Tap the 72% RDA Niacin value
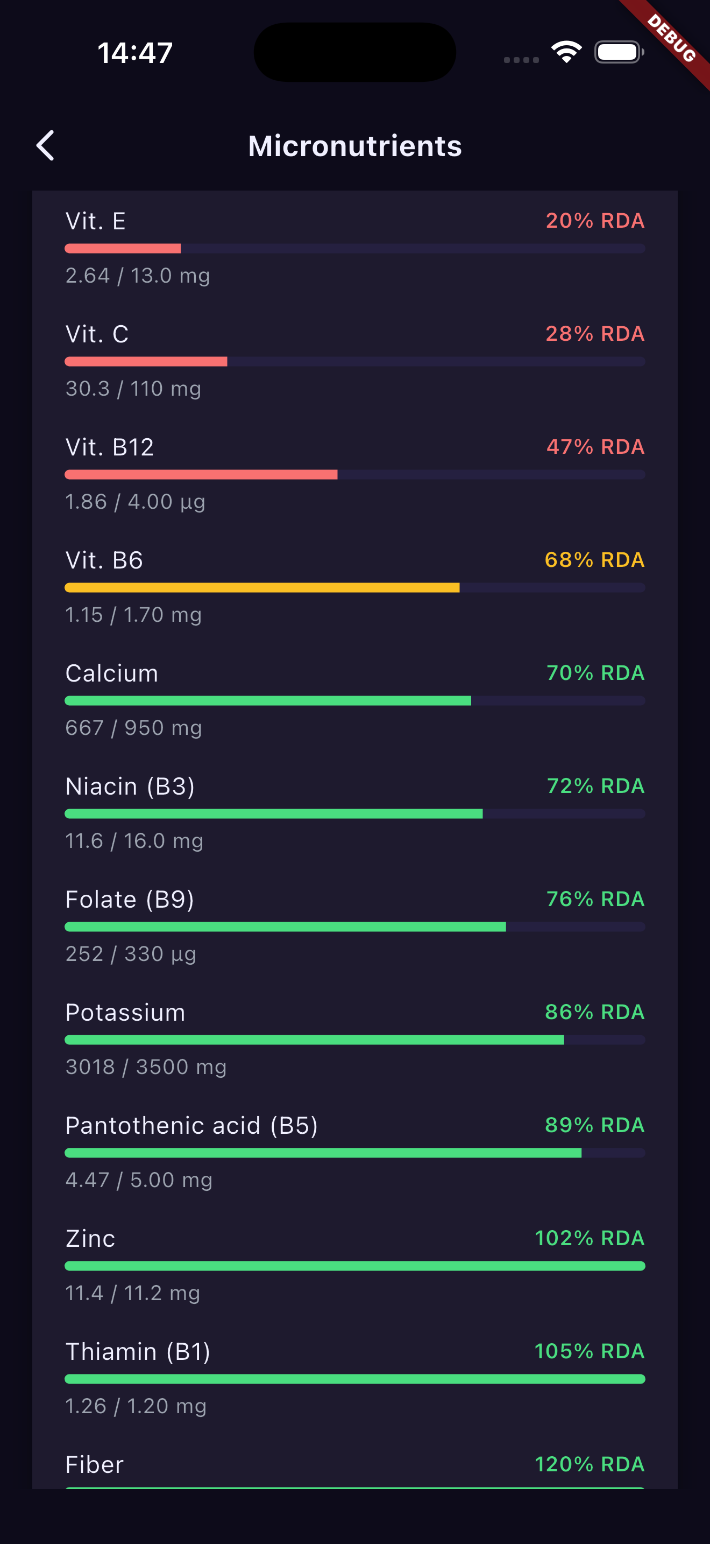Image resolution: width=710 pixels, height=1544 pixels. 595,786
